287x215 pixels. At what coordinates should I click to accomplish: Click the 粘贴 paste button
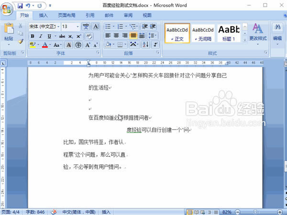tap(9, 34)
